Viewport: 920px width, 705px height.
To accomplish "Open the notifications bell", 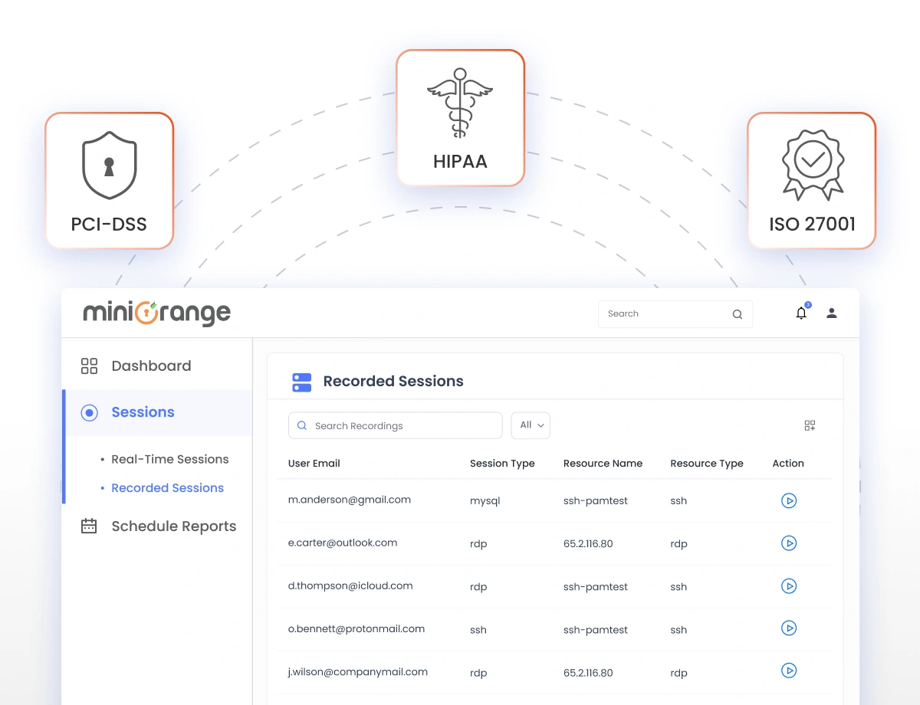I will click(801, 313).
